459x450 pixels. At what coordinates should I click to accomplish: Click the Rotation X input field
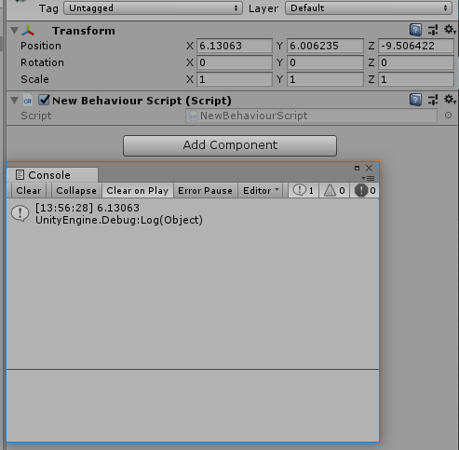[235, 62]
